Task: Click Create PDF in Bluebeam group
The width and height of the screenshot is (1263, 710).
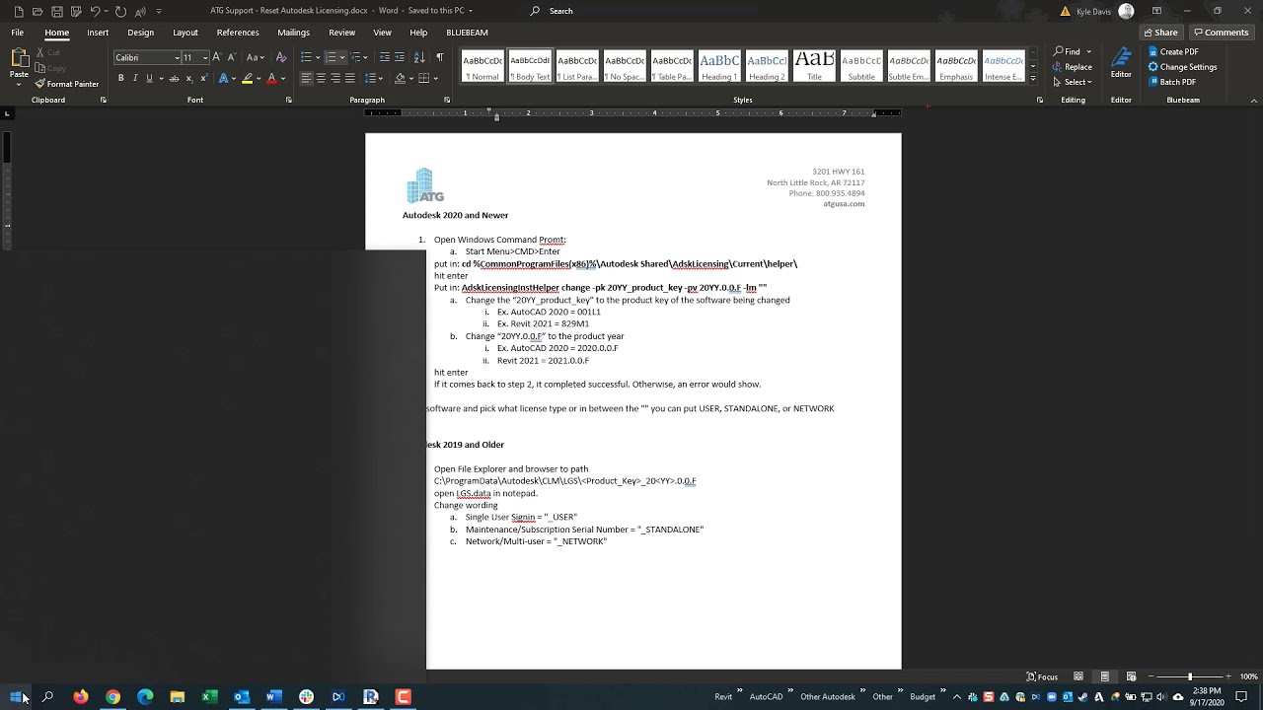Action: coord(1172,52)
